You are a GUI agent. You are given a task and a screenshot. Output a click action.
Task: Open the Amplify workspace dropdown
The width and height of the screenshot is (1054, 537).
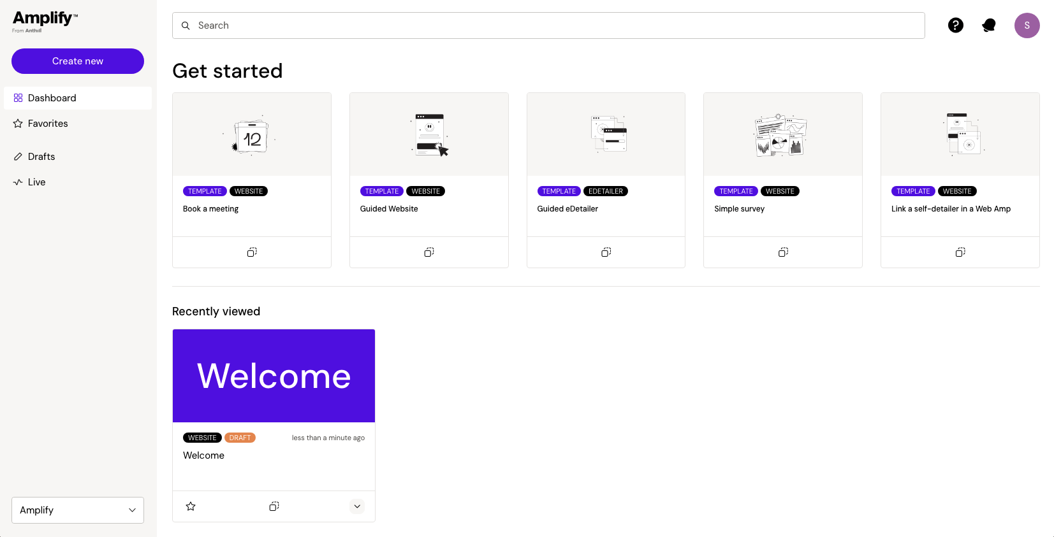78,510
